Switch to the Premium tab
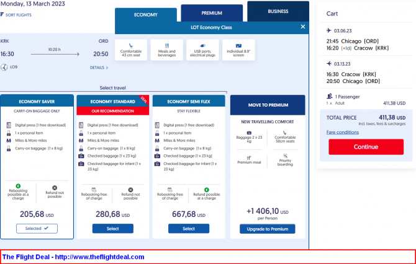 pyautogui.click(x=212, y=13)
